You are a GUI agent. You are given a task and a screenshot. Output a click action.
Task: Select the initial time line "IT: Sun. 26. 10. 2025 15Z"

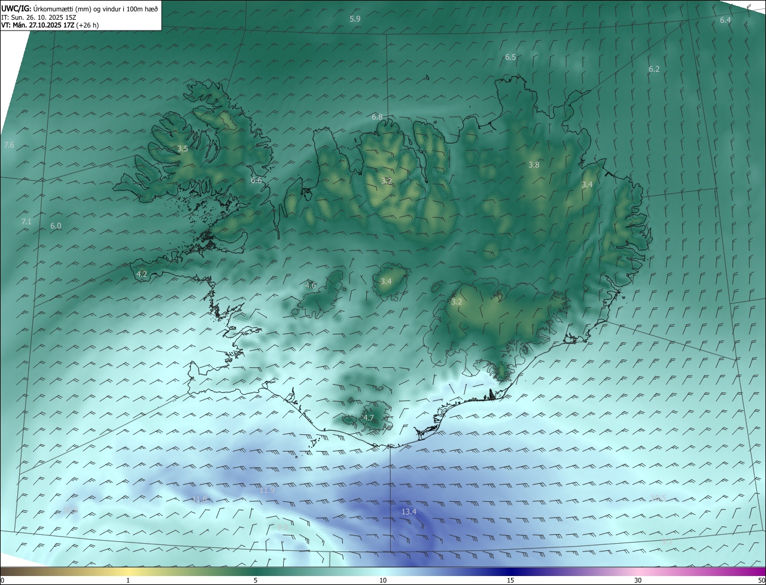pyautogui.click(x=38, y=17)
